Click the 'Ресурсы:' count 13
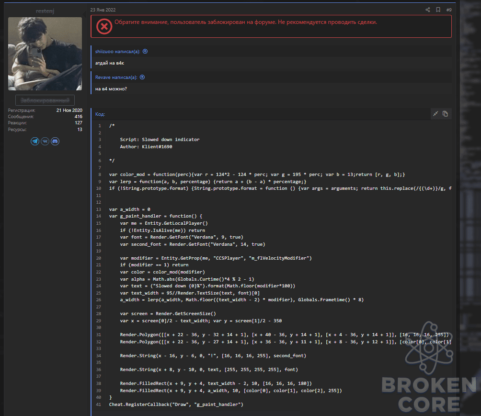The height and width of the screenshot is (416, 481). [x=80, y=130]
